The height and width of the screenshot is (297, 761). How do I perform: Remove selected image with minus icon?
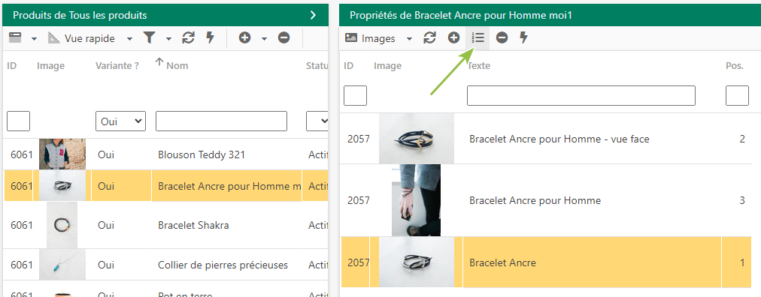point(502,38)
